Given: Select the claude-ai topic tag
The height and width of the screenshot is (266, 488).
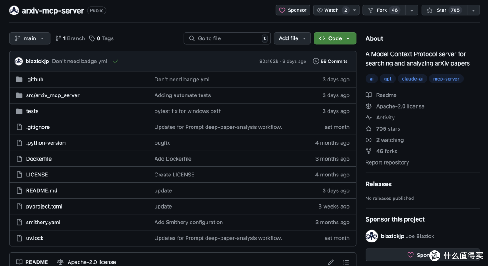Looking at the screenshot, I should pos(412,79).
